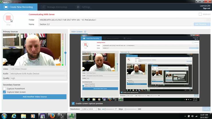212x119 pixels.
Task: Open File Explorer from the taskbar
Action: 23,116
